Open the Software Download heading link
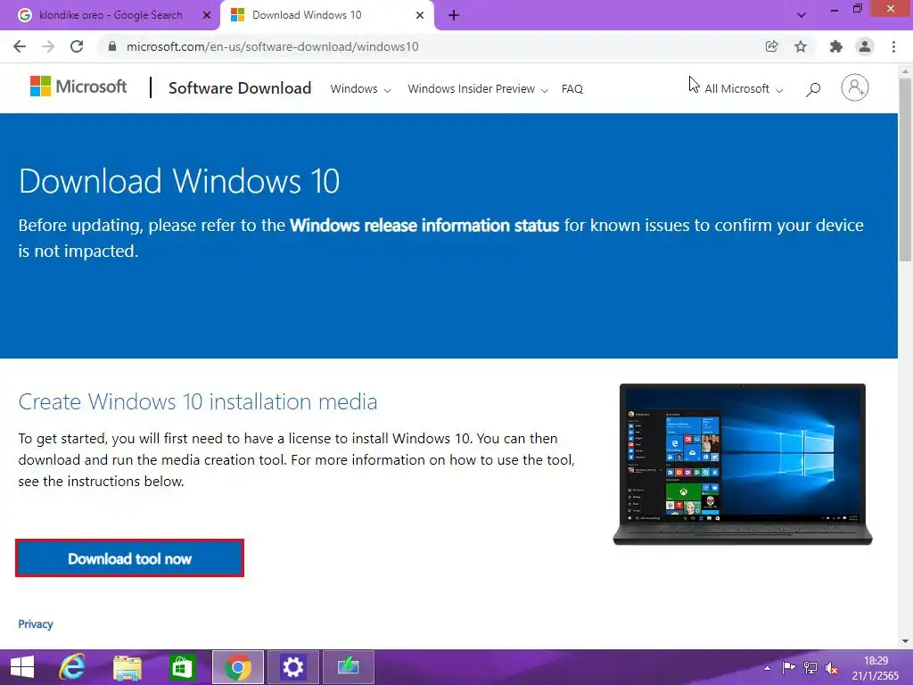The height and width of the screenshot is (685, 913). click(x=240, y=88)
